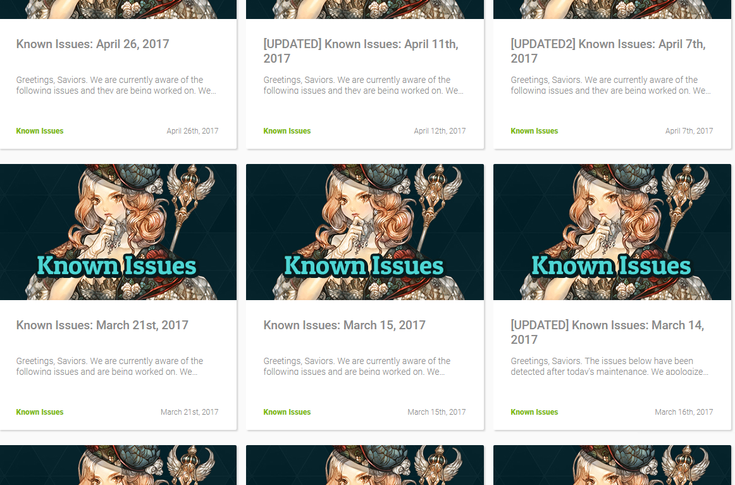
Task: Click green Known Issues tag on April 26 card
Action: (x=40, y=131)
